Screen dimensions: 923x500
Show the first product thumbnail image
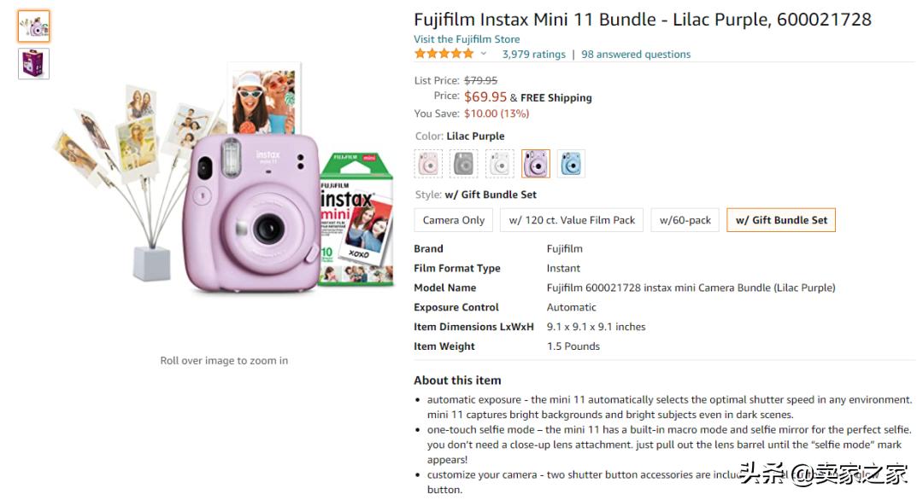(x=34, y=26)
